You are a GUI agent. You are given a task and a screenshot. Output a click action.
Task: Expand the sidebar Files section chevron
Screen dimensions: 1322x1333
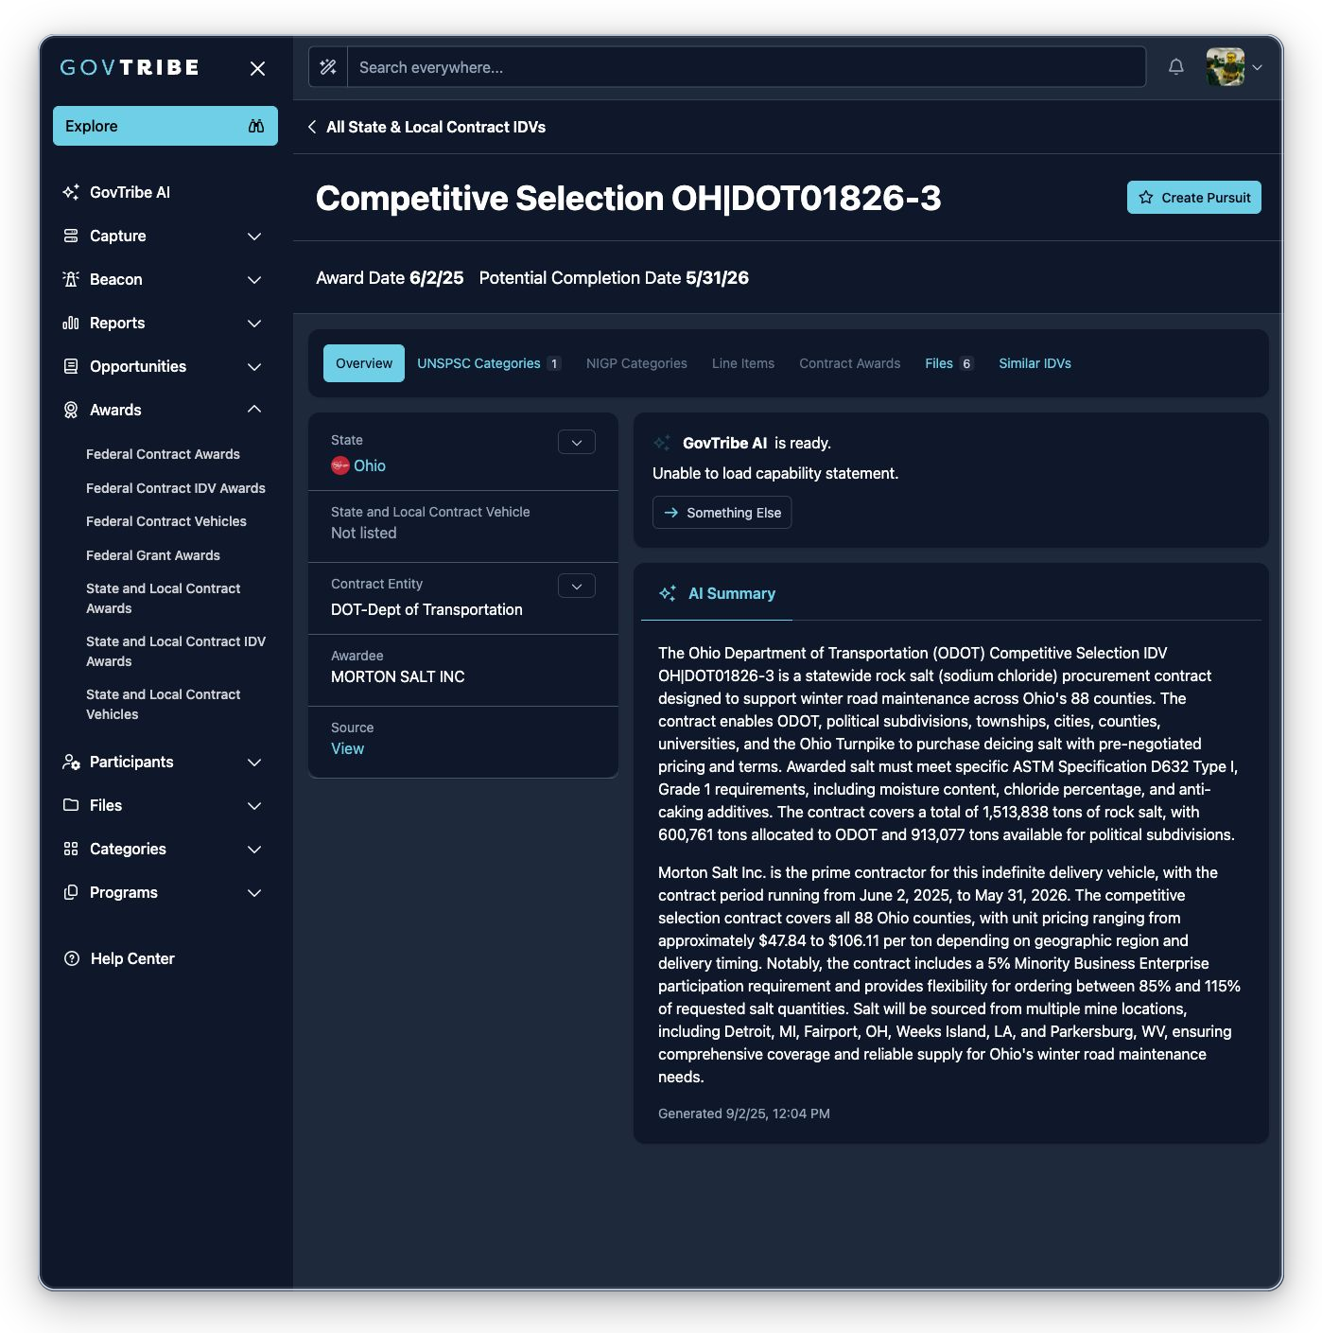coord(254,805)
